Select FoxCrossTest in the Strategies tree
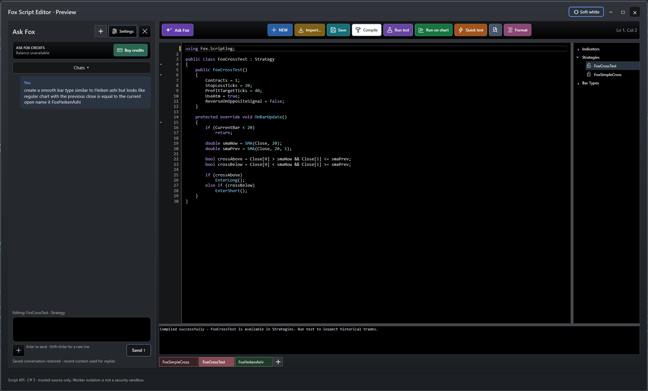 tap(605, 66)
